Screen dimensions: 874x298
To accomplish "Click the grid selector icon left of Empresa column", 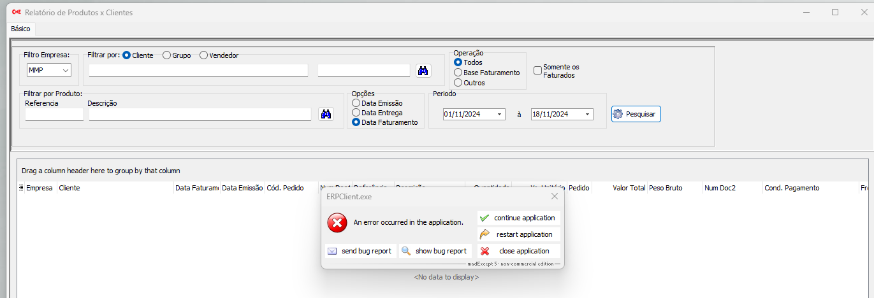I will [21, 188].
